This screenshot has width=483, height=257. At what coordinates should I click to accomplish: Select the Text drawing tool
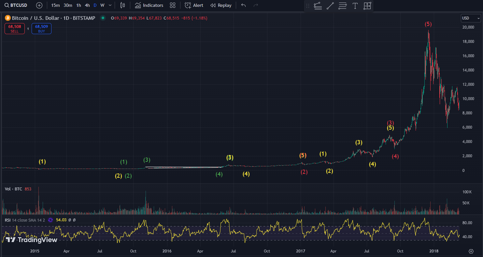click(355, 6)
